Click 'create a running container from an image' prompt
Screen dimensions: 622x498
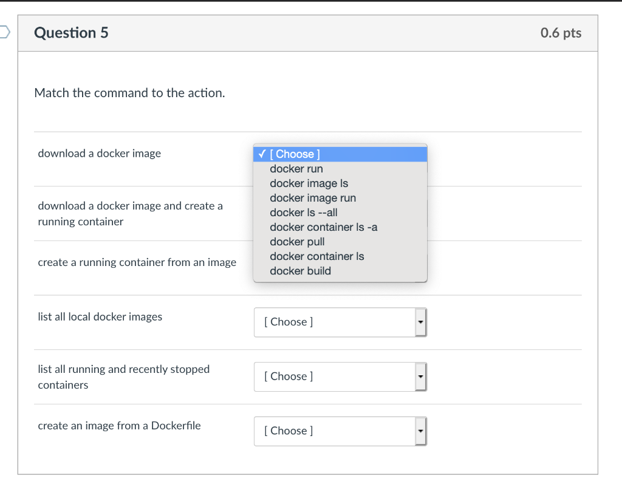pos(137,262)
